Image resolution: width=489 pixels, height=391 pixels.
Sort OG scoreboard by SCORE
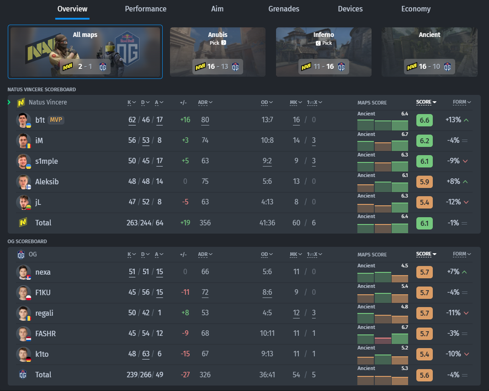coord(426,254)
